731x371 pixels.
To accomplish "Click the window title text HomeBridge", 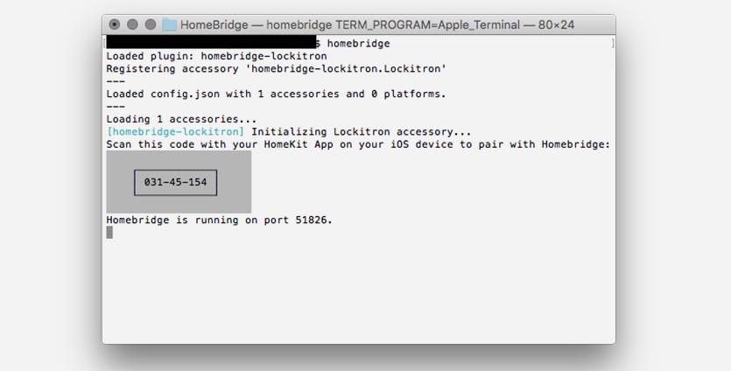I will click(210, 24).
